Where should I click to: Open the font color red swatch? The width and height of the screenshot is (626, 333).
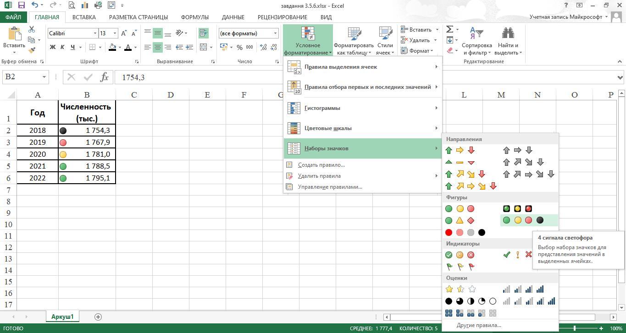pyautogui.click(x=128, y=47)
